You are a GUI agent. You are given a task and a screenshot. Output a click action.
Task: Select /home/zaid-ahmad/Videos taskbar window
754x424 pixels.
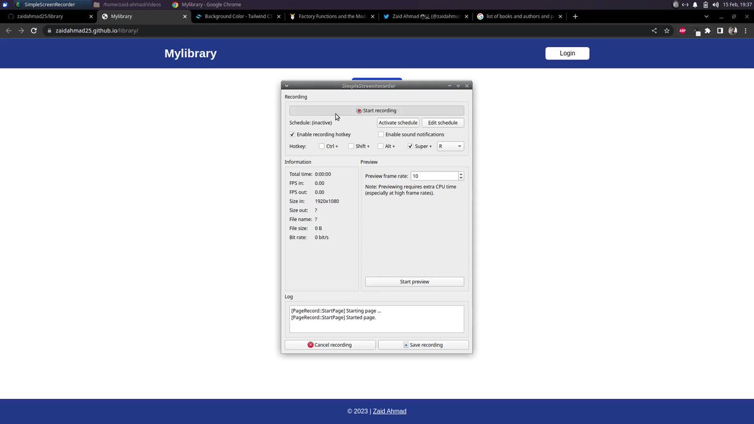pyautogui.click(x=128, y=4)
